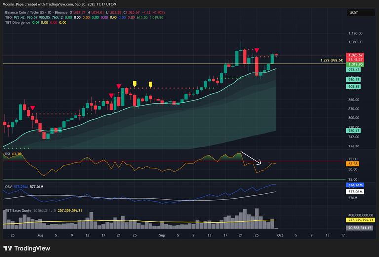The width and height of the screenshot is (379, 257).
Task: Open the USDT currency selector
Action: 354,12
